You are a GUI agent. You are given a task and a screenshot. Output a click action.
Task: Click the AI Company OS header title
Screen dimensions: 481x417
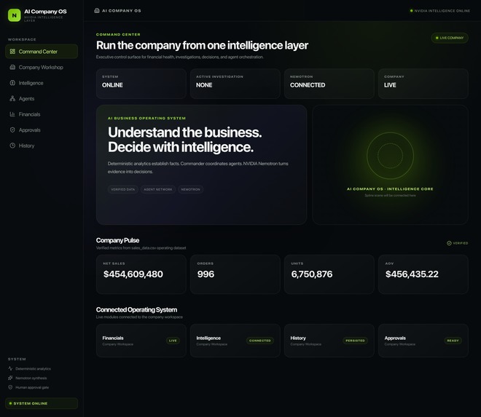click(122, 11)
